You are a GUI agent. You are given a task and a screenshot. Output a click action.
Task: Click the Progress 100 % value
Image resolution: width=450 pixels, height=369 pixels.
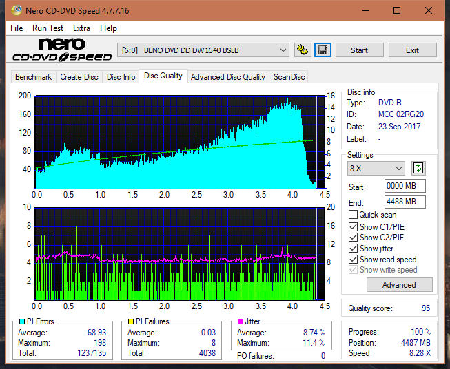421,332
